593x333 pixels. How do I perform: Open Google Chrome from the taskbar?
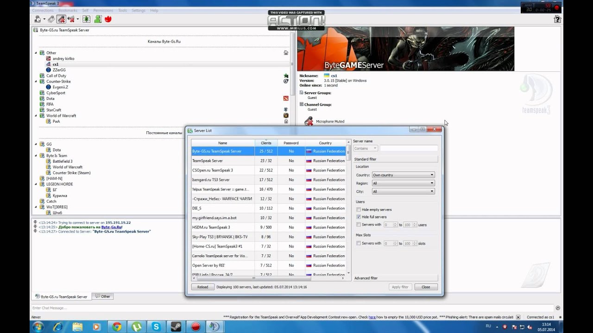[x=117, y=327]
